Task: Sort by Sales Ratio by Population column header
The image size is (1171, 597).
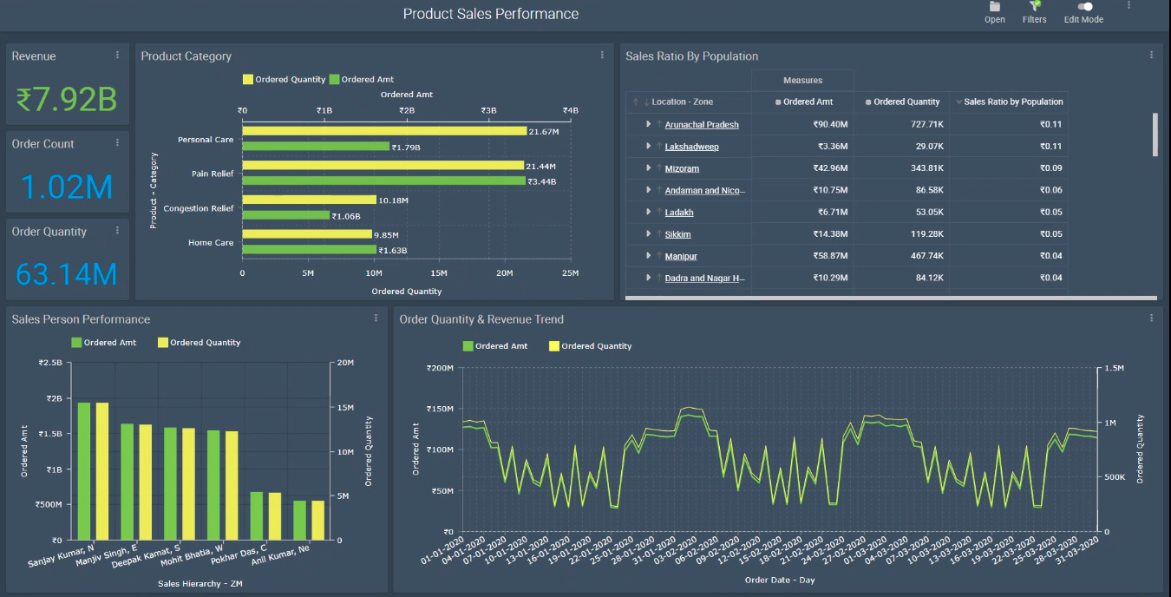Action: click(1008, 102)
